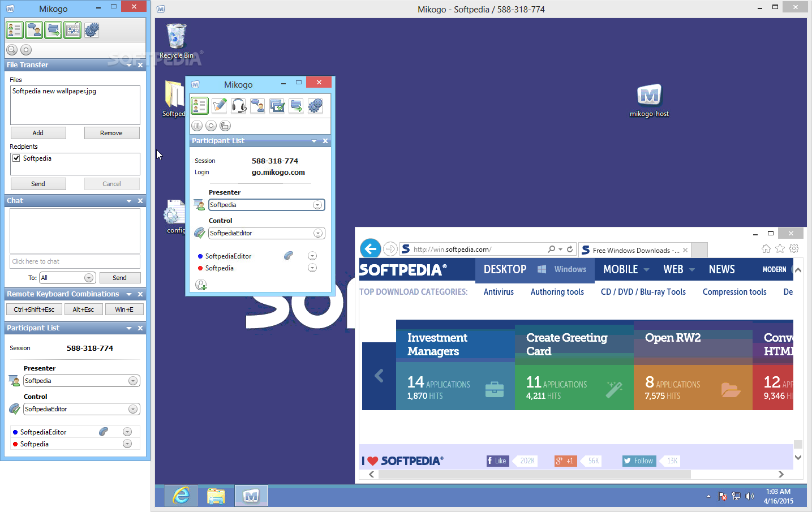Uncheck the Softpedia recipient checkbox
812x512 pixels.
tap(16, 158)
